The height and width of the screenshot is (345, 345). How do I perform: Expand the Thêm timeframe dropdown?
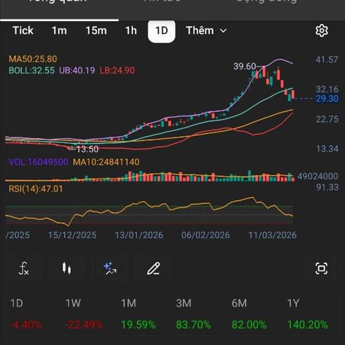[x=206, y=30]
